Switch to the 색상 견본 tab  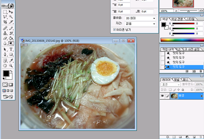(x=177, y=19)
